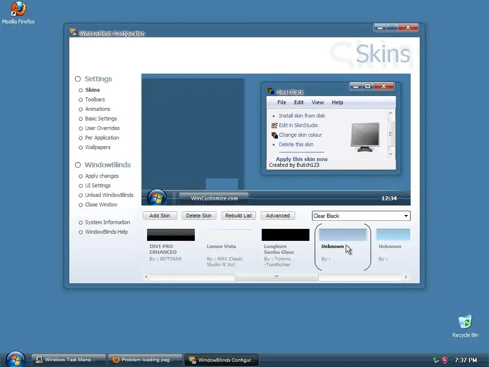The height and width of the screenshot is (367, 489).
Task: Click the Change skin colour icon
Action: pyautogui.click(x=275, y=135)
